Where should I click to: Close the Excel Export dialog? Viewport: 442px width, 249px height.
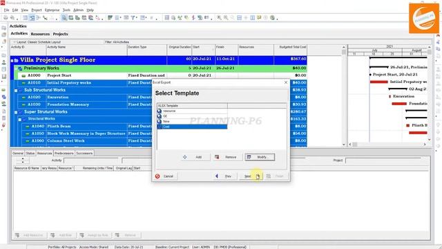(286, 82)
